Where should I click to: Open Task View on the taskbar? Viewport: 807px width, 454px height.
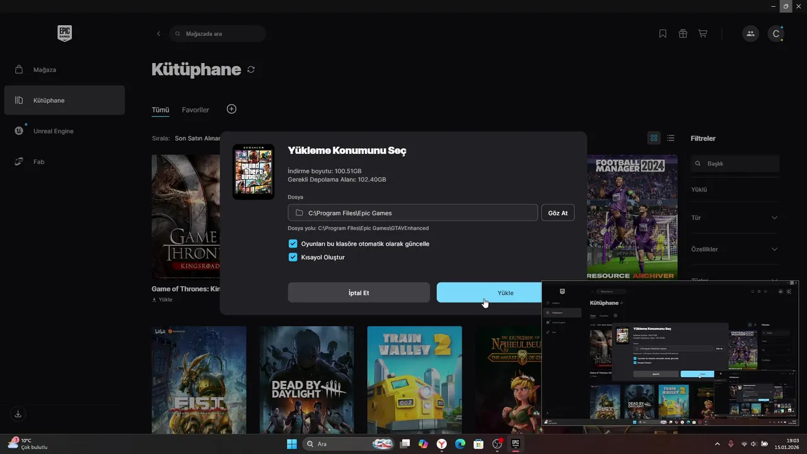(x=405, y=444)
